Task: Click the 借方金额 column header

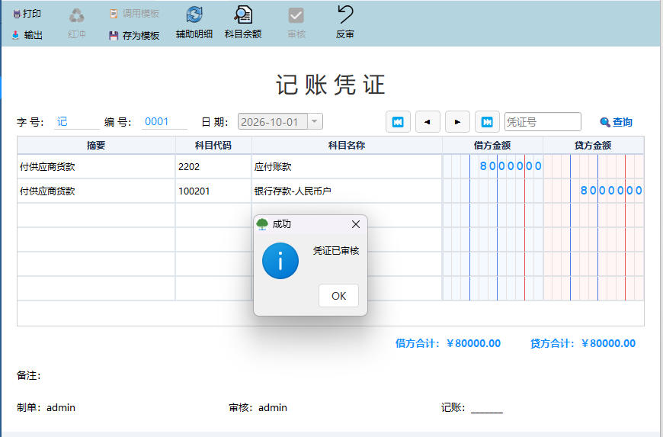Action: point(492,146)
